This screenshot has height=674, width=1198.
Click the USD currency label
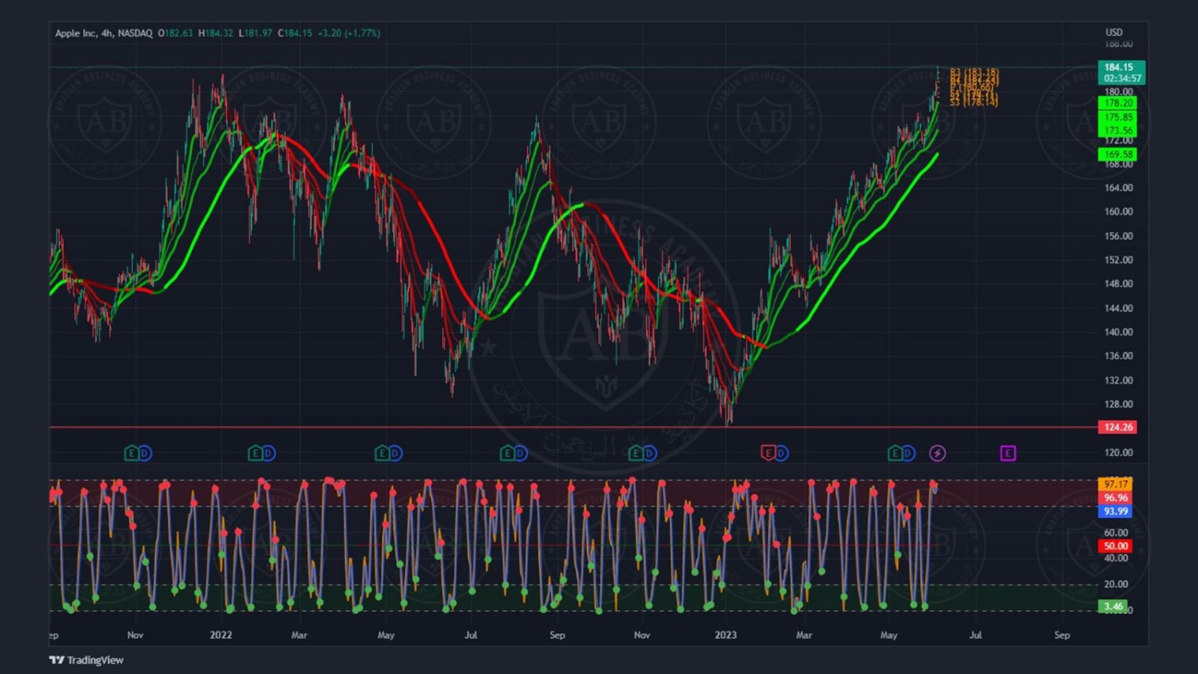pos(1114,33)
